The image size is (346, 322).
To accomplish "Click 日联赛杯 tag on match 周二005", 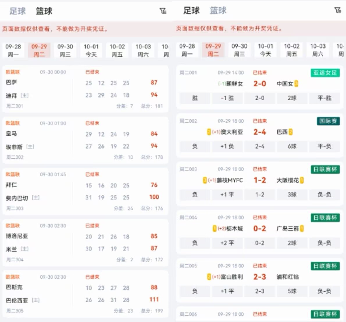I will [325, 266].
